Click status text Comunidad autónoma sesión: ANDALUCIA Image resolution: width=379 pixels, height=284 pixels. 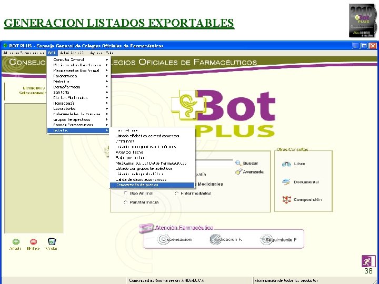(167, 280)
